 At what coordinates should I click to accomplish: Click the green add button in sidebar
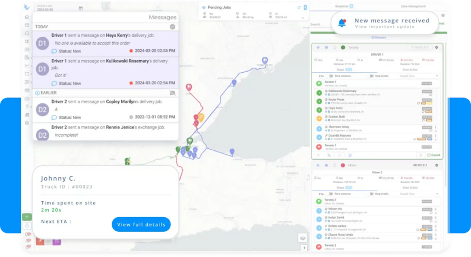[27, 217]
